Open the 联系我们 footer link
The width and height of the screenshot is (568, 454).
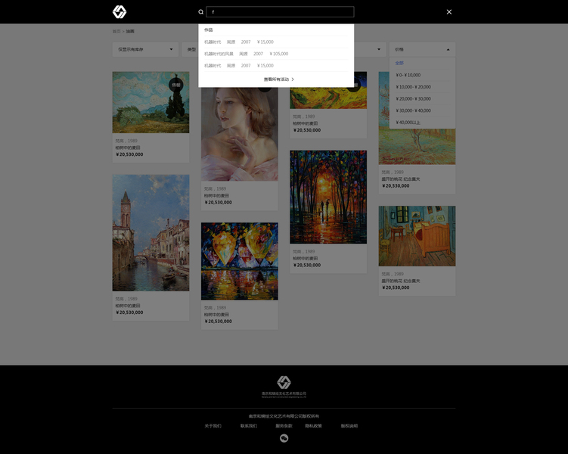pyautogui.click(x=249, y=426)
